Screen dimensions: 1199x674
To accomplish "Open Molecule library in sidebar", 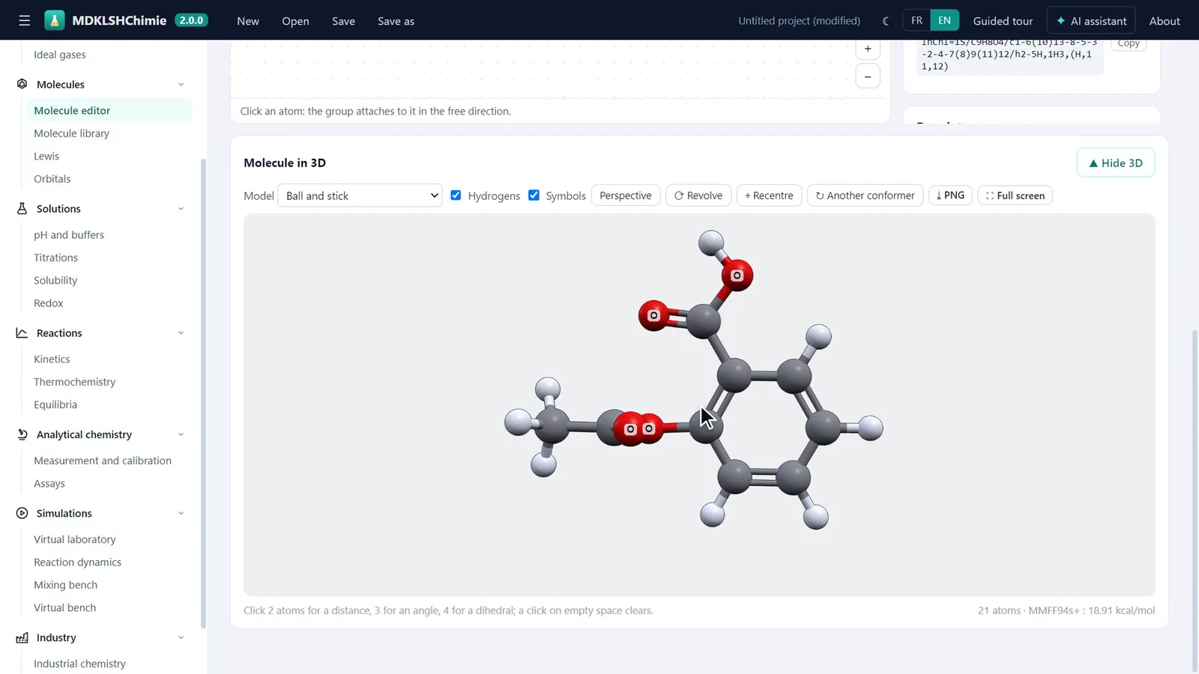I will point(71,133).
